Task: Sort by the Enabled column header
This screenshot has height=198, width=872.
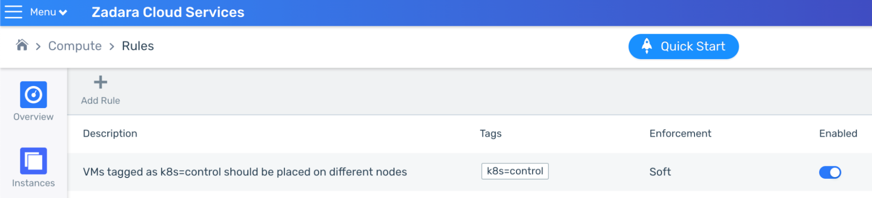Action: 838,133
